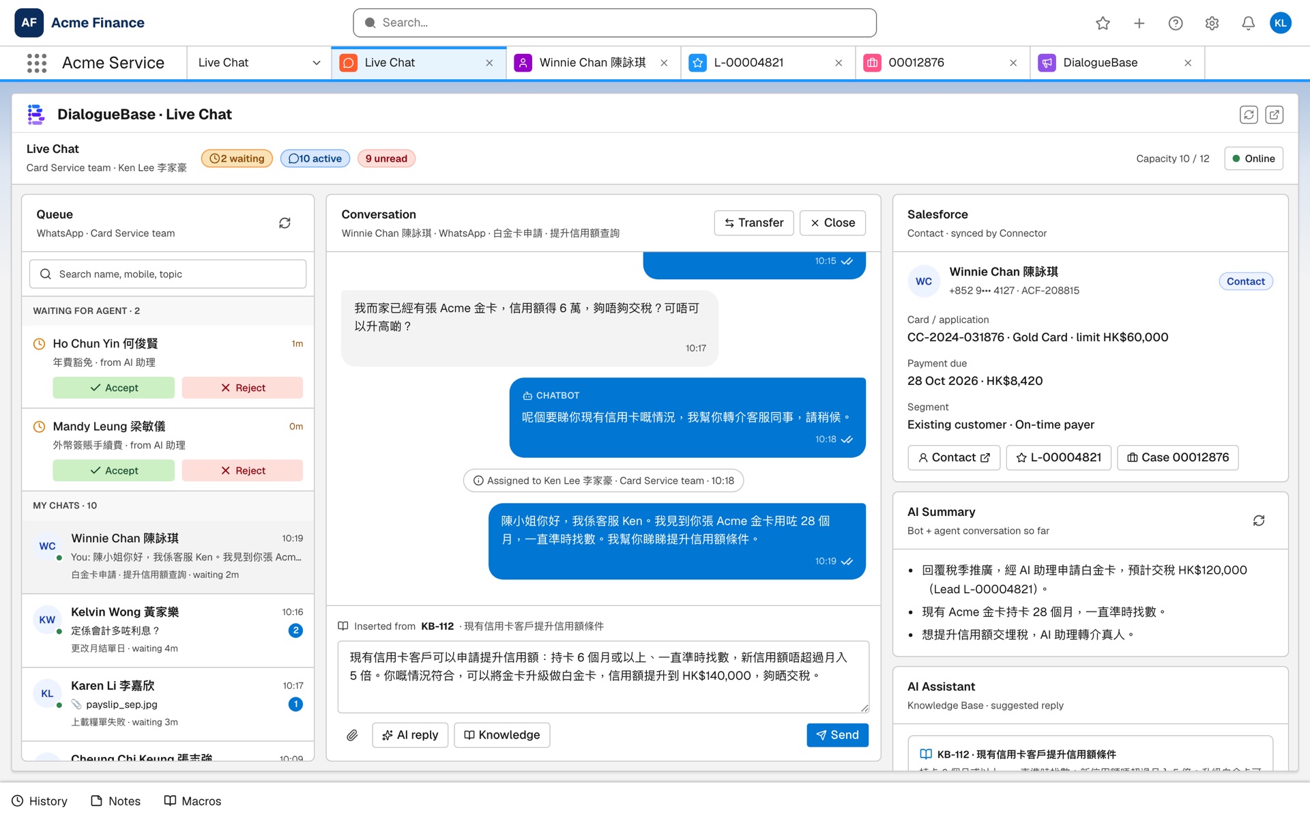The height and width of the screenshot is (819, 1310).
Task: Reject Ho Chun Yin's waiting chat
Action: [242, 388]
